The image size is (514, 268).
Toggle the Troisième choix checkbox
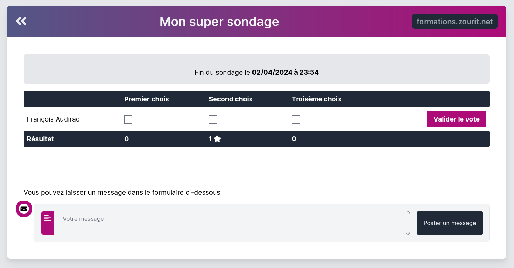[x=296, y=119]
